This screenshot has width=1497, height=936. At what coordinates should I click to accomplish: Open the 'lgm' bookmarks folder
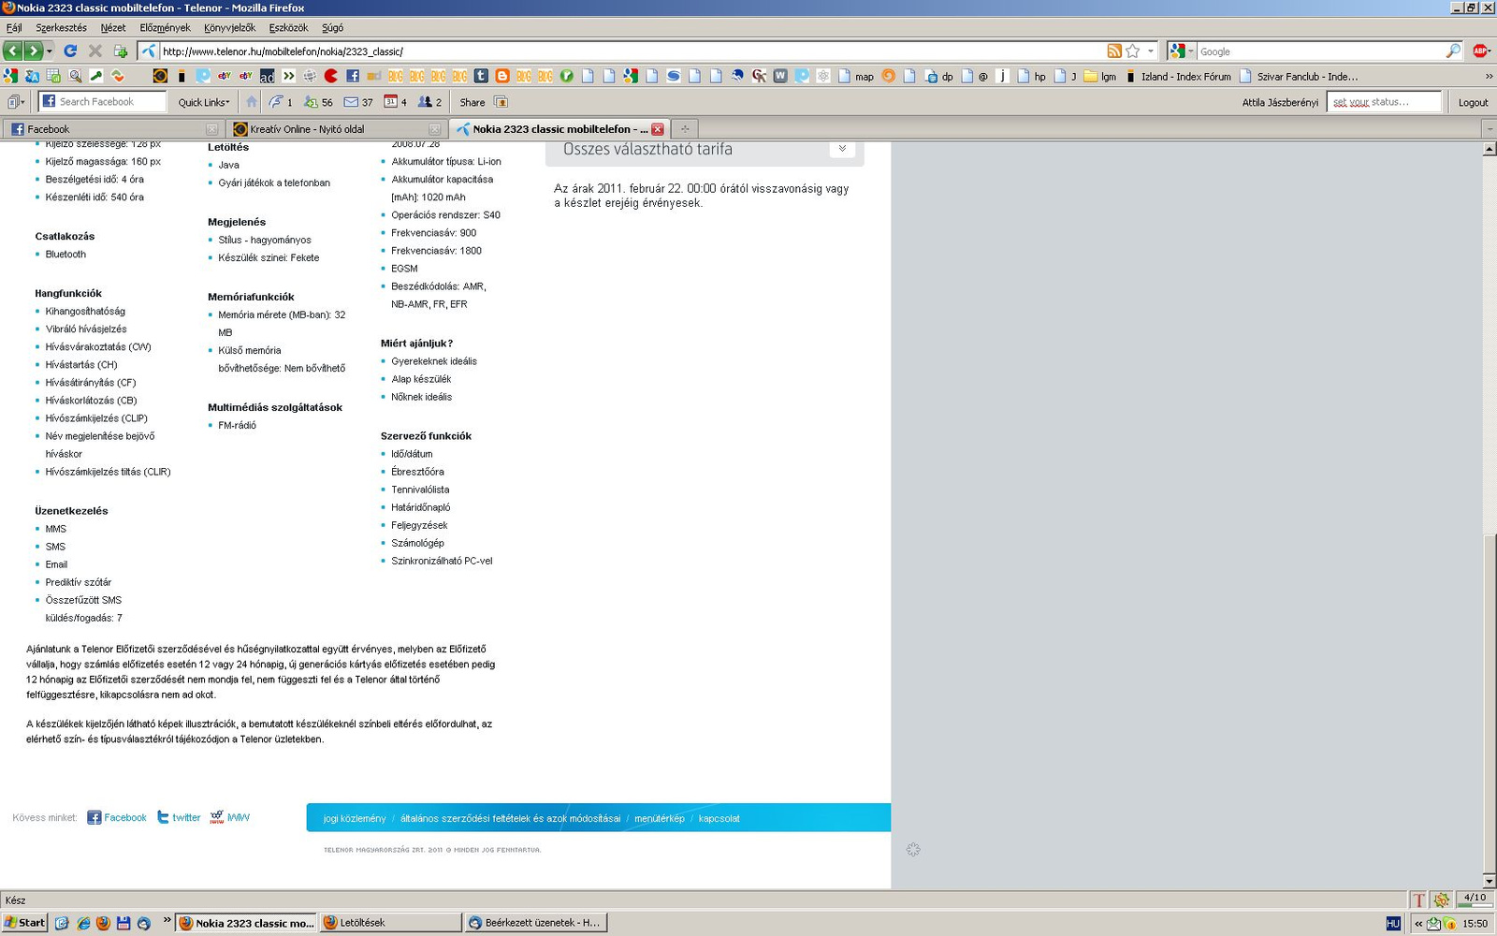(x=1100, y=77)
